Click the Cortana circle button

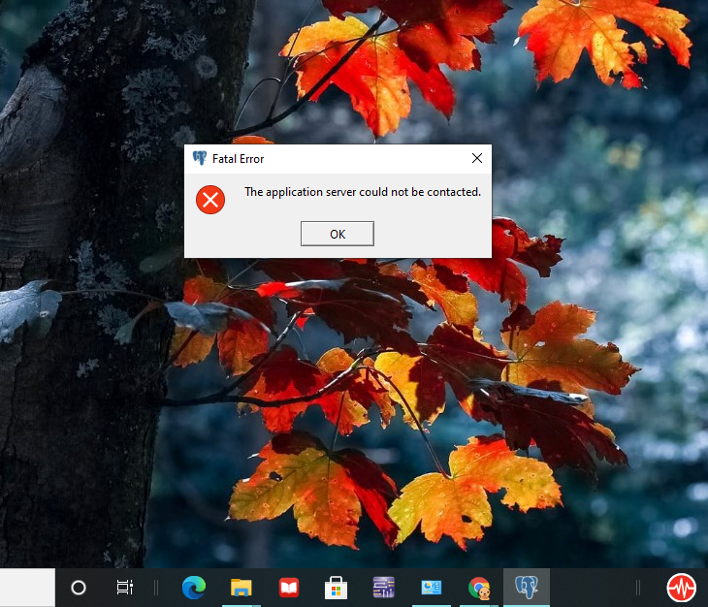[x=79, y=588]
